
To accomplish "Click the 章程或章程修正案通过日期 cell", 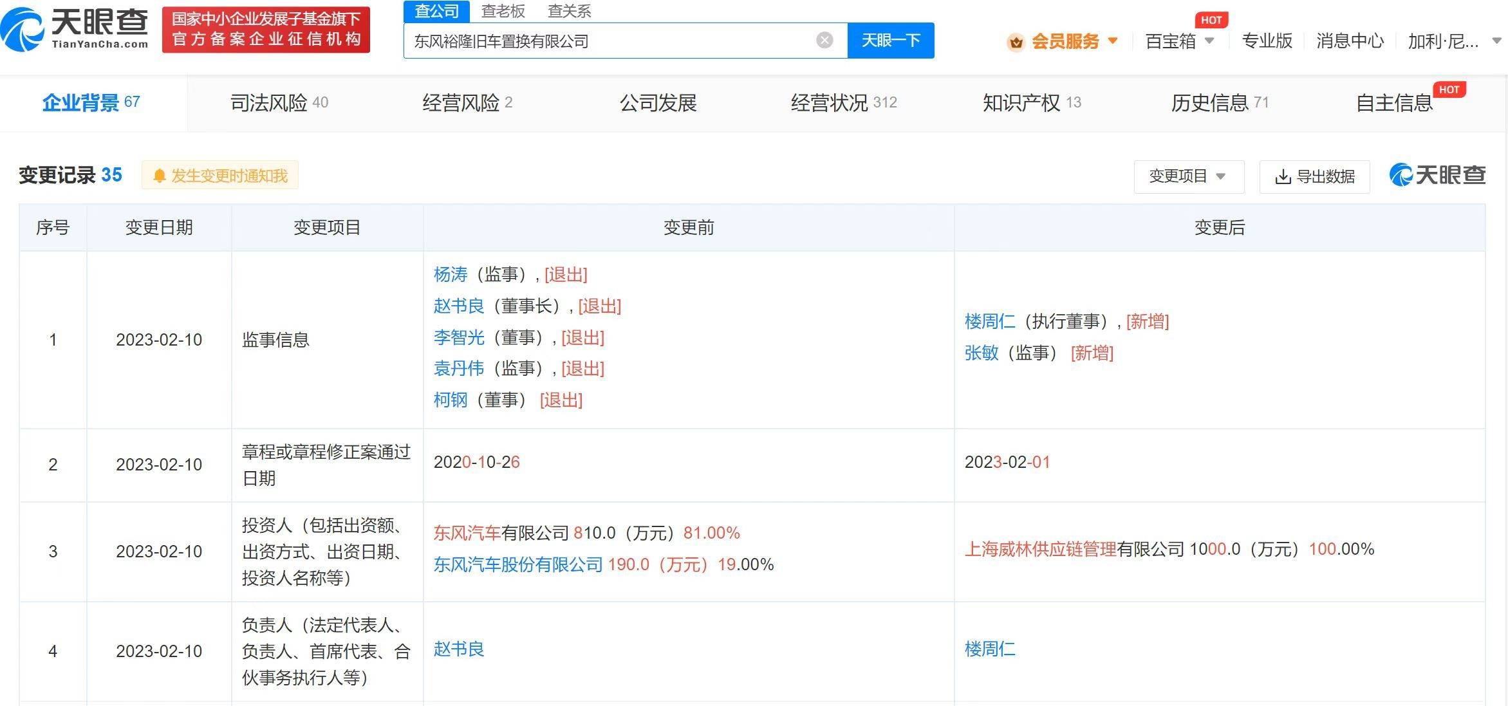I will coord(326,465).
